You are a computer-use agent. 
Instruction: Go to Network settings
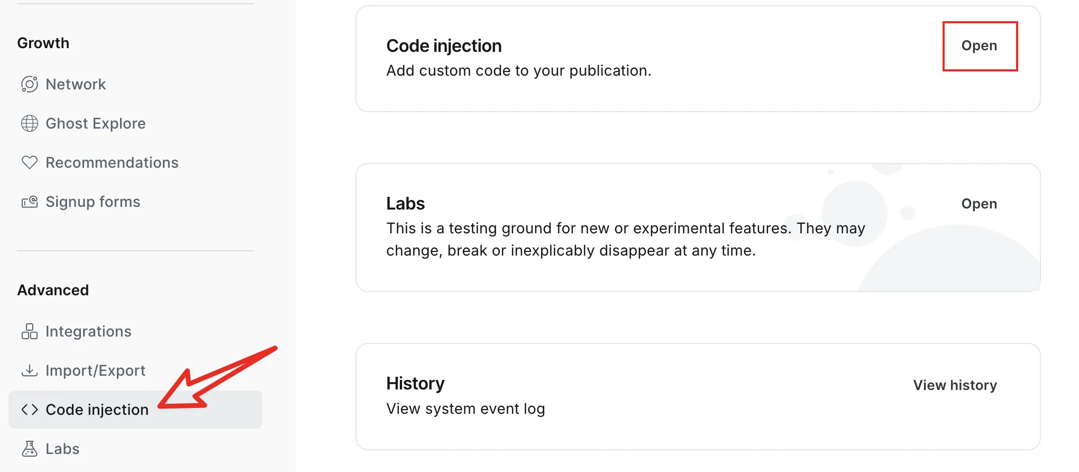click(x=76, y=84)
